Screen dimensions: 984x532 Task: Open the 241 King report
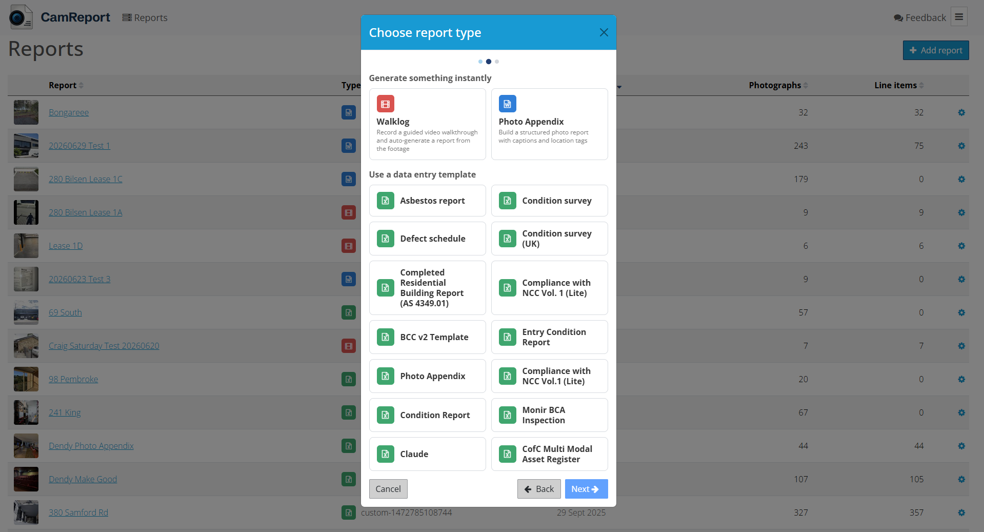point(65,412)
